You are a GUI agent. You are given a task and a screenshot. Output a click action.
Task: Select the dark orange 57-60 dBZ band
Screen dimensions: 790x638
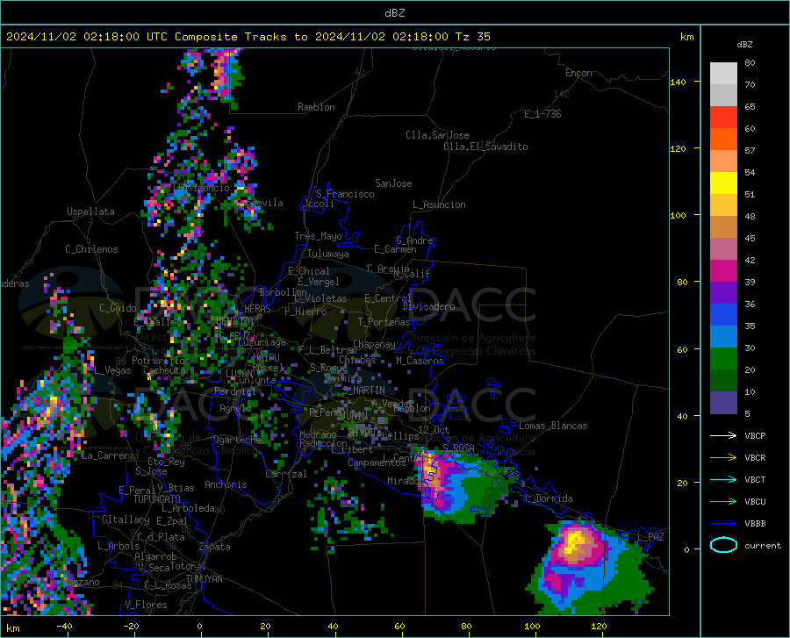tap(723, 140)
